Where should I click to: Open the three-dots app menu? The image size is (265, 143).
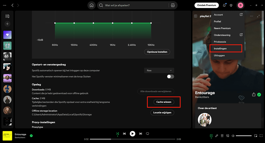tap(5, 5)
